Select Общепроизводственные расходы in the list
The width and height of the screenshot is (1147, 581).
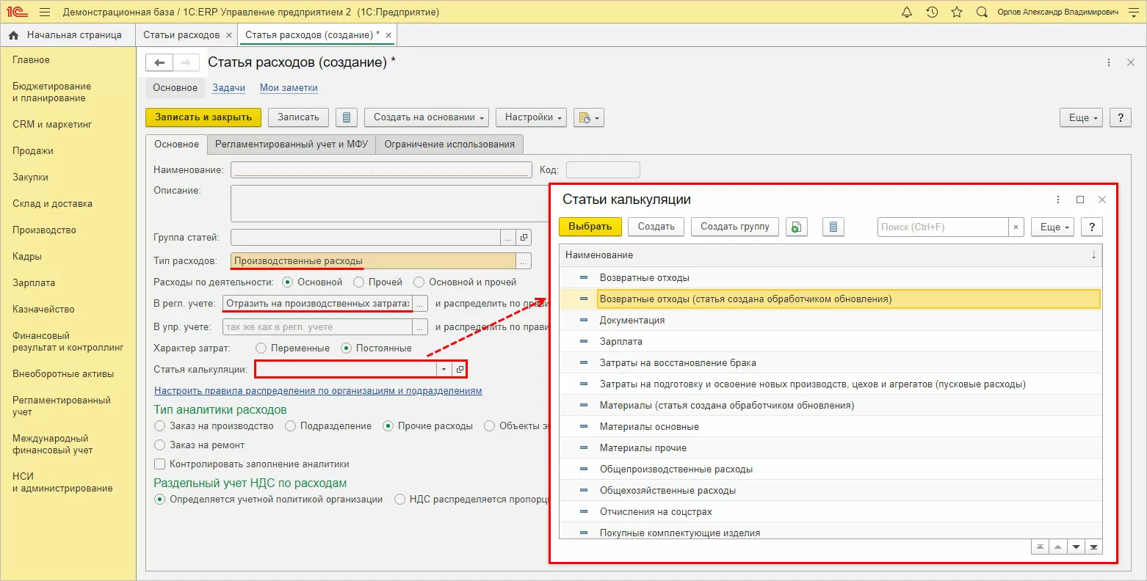[x=676, y=469]
